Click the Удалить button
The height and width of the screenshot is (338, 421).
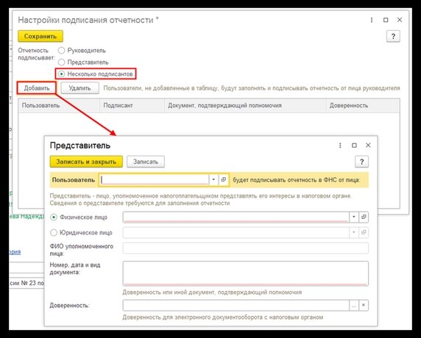tap(79, 88)
